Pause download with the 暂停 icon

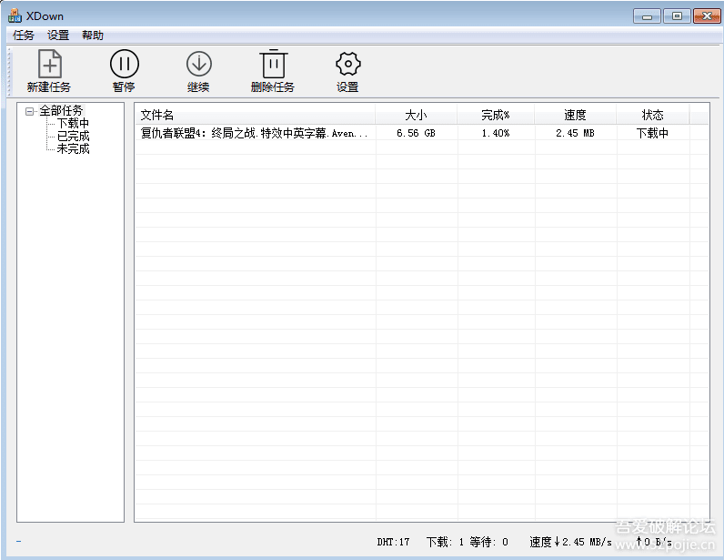pos(125,65)
